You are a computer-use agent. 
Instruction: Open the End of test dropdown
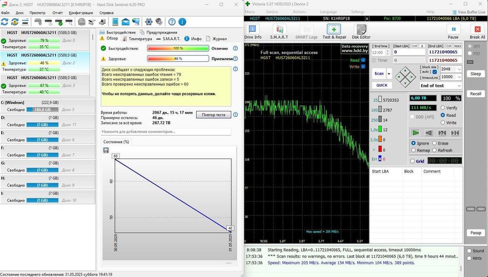pos(459,85)
